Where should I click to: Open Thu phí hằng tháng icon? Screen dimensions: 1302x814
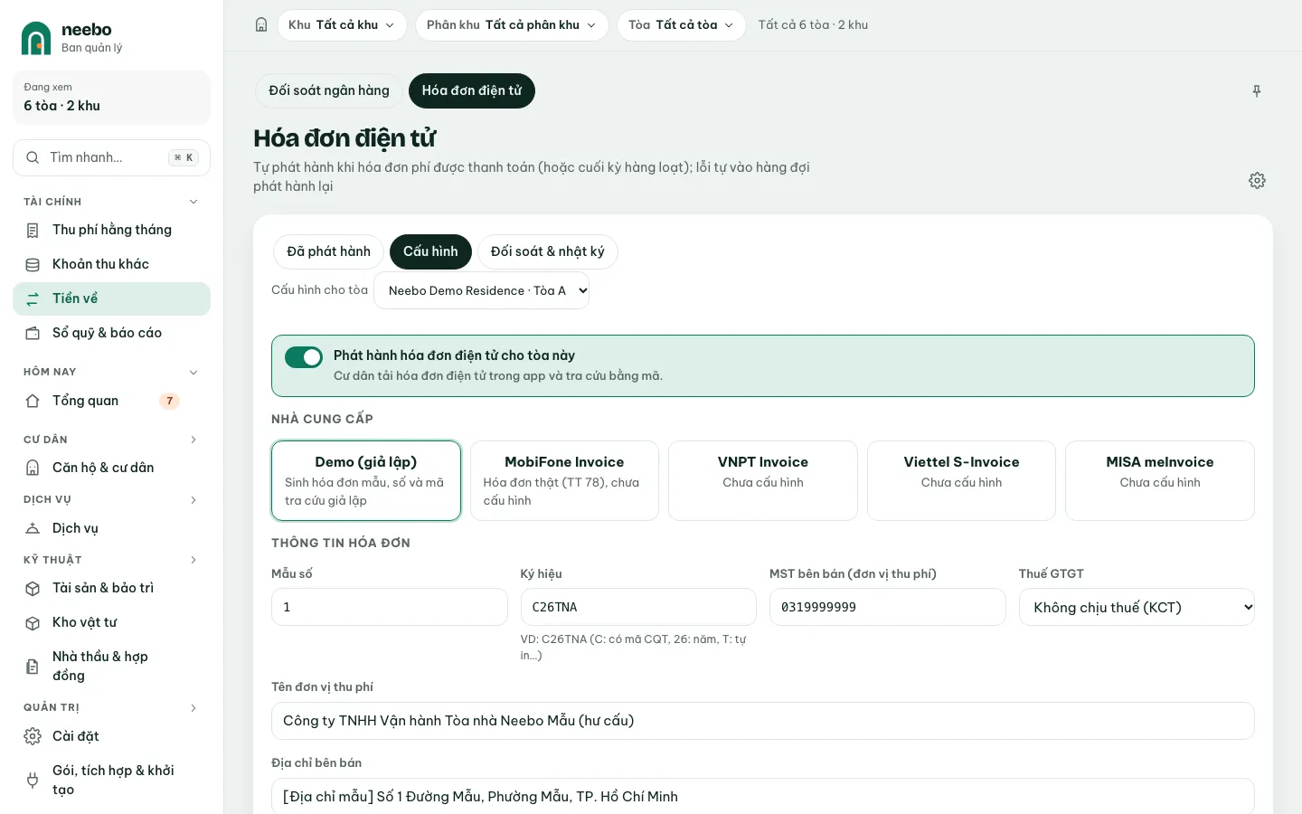pyautogui.click(x=33, y=231)
